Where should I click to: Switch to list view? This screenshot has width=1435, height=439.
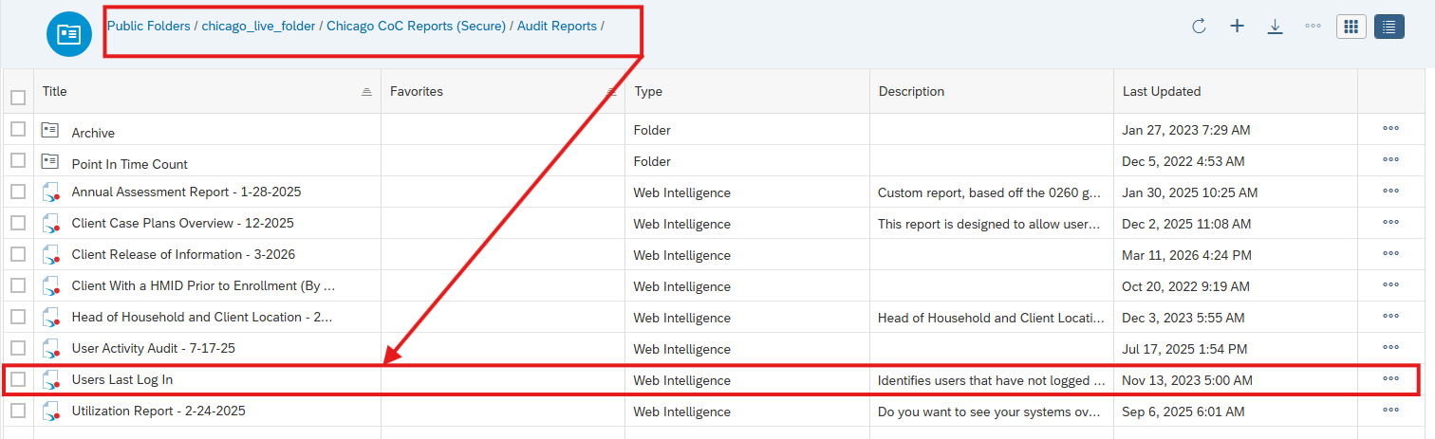click(1388, 27)
